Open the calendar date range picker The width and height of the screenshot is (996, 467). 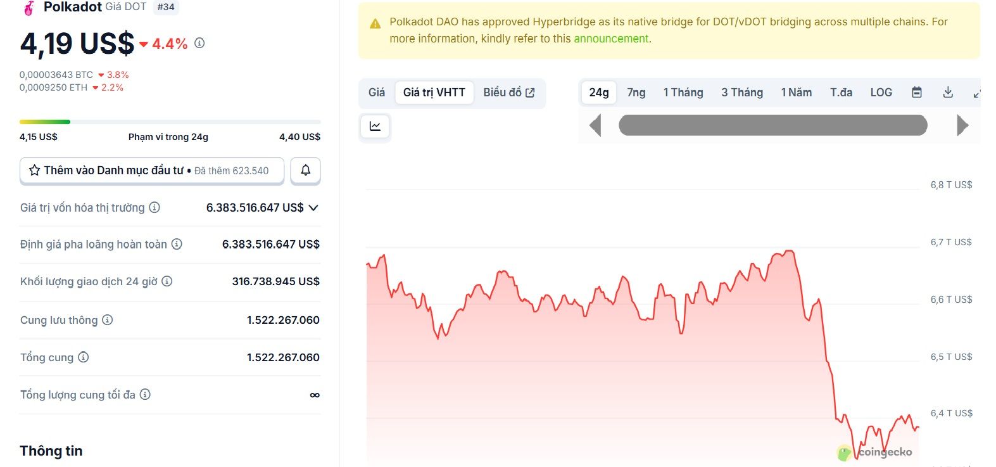pos(916,93)
